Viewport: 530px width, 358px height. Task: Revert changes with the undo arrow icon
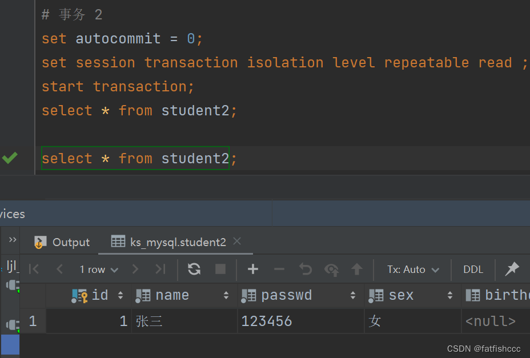pyautogui.click(x=306, y=269)
